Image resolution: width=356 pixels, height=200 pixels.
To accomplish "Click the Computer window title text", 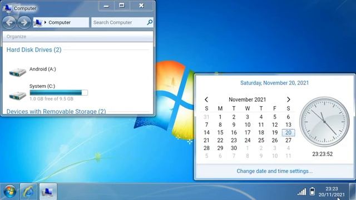I will (x=25, y=8).
